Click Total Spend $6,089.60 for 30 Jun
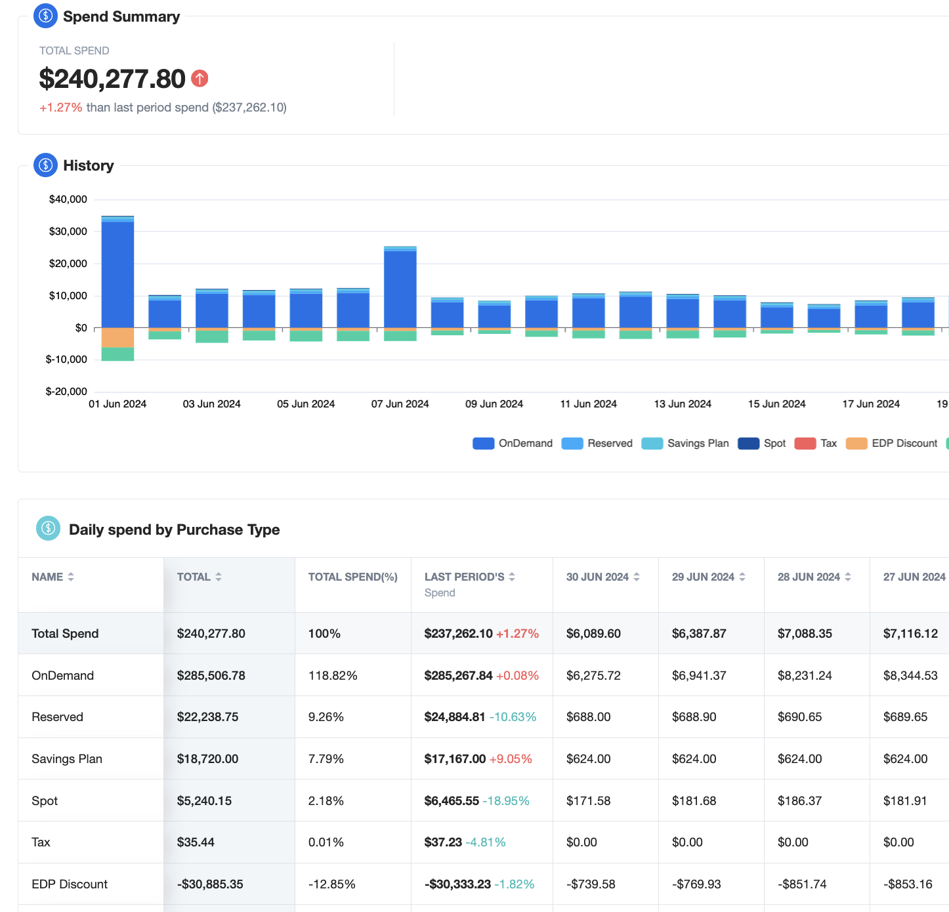Viewport: 949px width, 912px height. tap(593, 634)
